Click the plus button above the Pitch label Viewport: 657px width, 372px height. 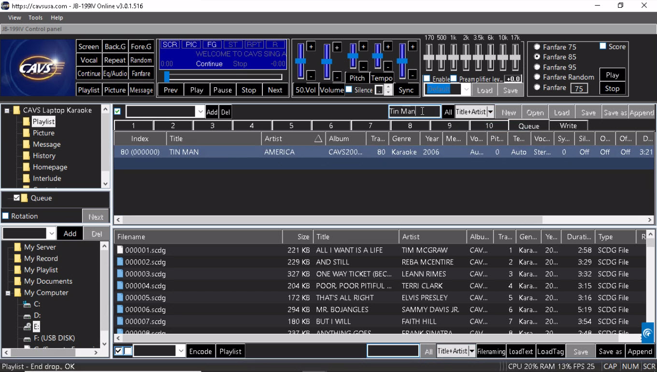tap(363, 46)
